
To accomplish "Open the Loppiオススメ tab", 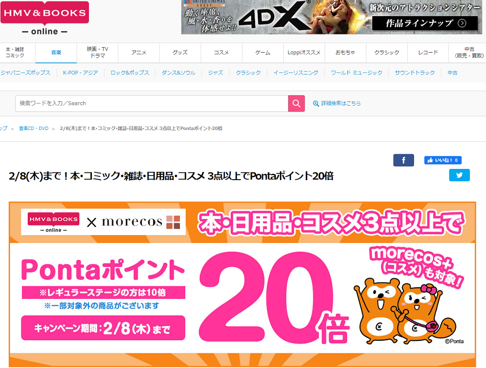I will pos(304,53).
